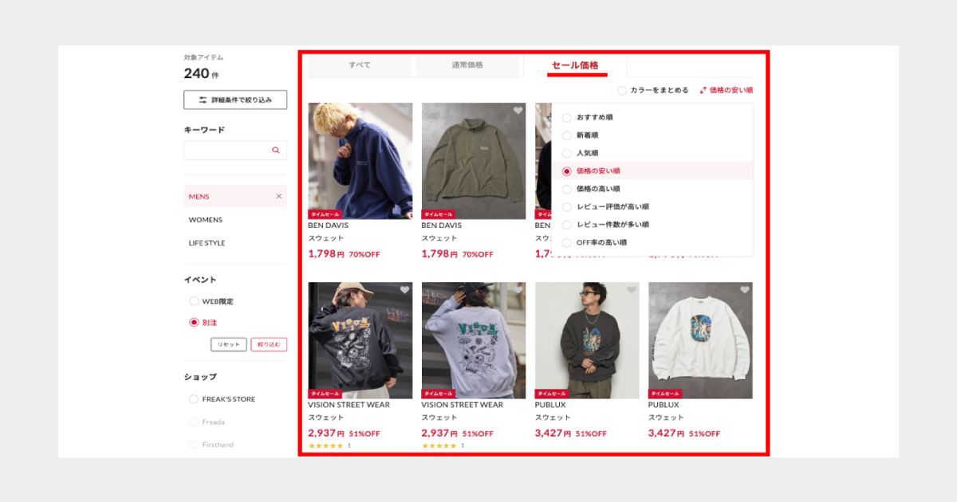Viewport: 957px width, 502px height.
Task: Remove the MENS filter with its X icon
Action: pyautogui.click(x=278, y=196)
